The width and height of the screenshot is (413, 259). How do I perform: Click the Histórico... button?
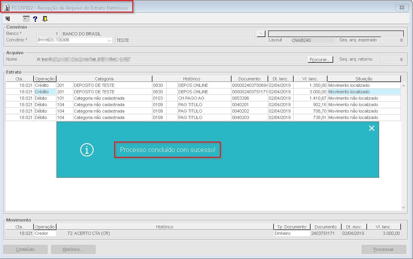click(x=73, y=249)
